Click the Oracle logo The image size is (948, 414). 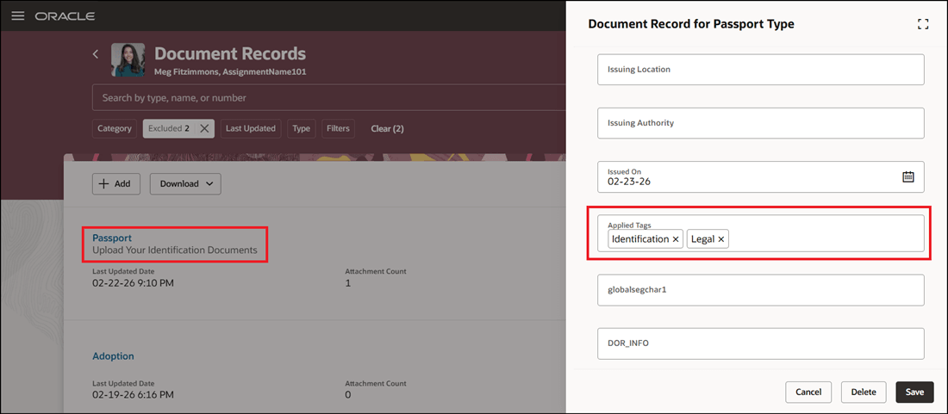pyautogui.click(x=65, y=16)
